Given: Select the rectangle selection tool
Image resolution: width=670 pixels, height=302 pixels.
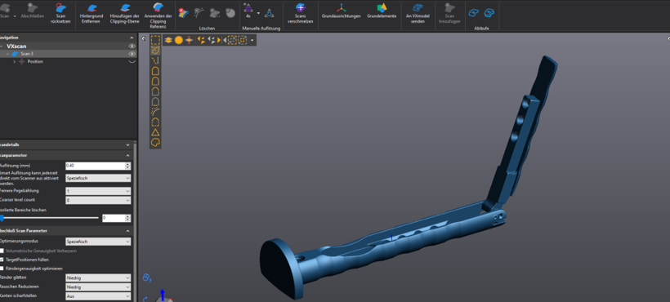Looking at the screenshot, I should click(x=155, y=40).
